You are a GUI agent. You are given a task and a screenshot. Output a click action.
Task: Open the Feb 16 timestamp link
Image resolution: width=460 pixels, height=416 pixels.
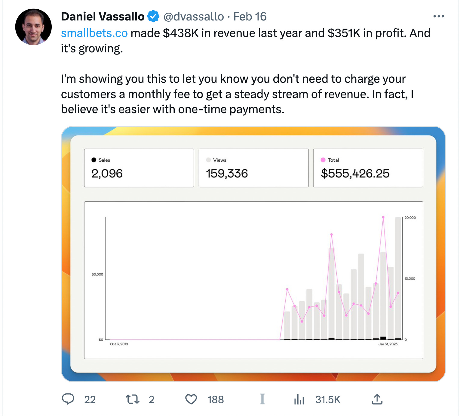point(250,17)
